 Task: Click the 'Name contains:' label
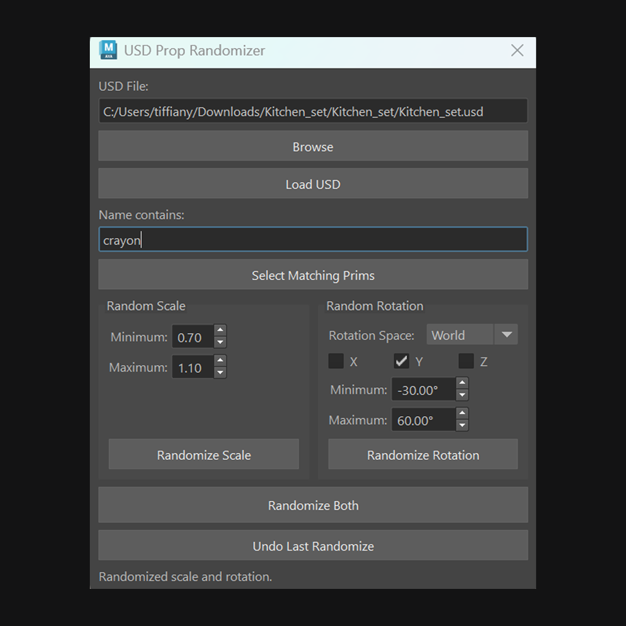click(x=141, y=215)
